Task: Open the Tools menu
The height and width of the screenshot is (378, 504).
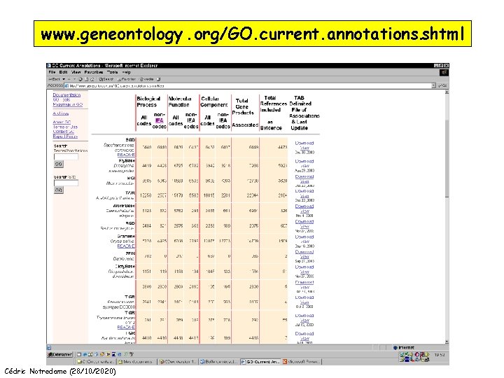Action: point(113,72)
